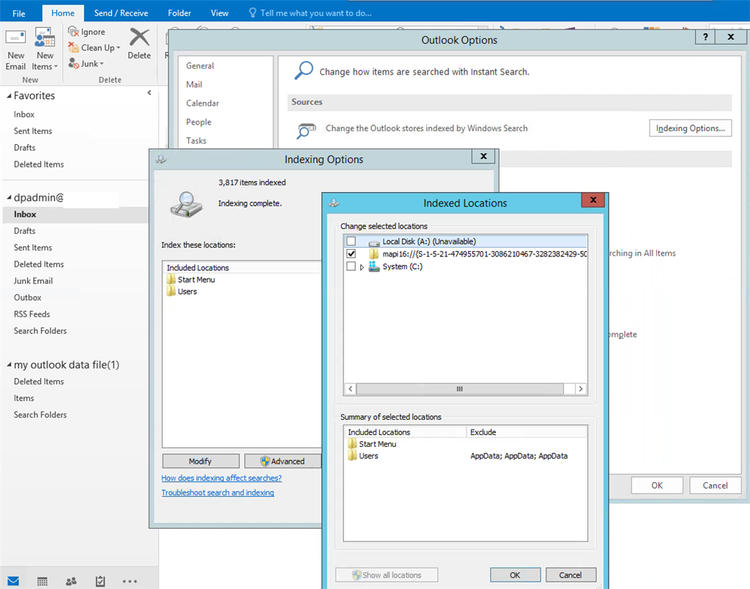Click the Tell me lightbulb icon
Screen dimensions: 750x589
click(253, 13)
